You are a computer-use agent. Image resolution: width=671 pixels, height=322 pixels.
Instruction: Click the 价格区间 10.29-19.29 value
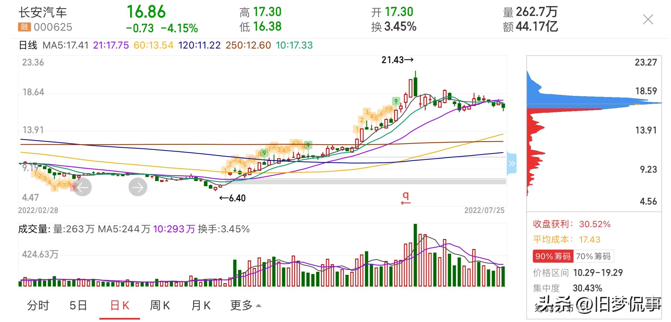coord(598,273)
